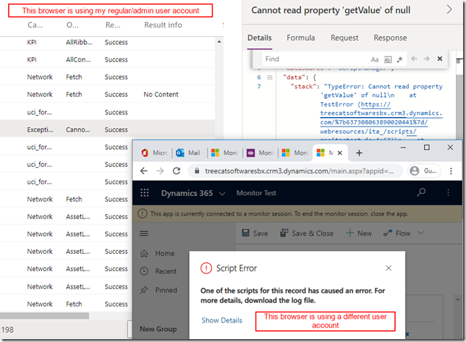Create a New record
The width and height of the screenshot is (466, 342).
(x=359, y=234)
